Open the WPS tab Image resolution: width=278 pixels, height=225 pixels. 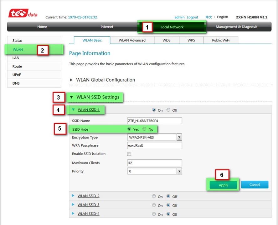coord(191,40)
